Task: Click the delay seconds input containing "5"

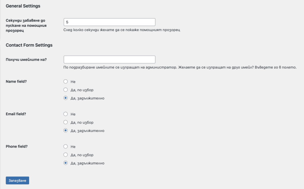Action: 109,22
